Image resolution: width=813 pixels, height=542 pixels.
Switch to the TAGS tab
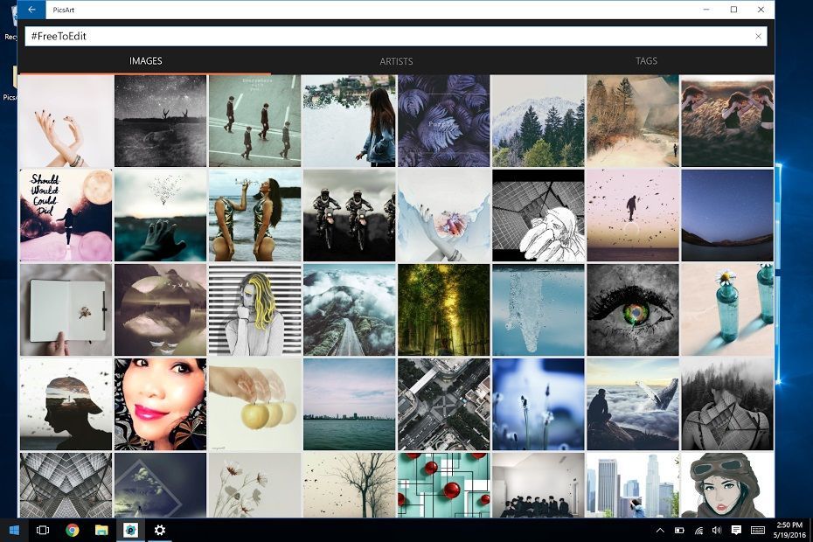pos(646,61)
